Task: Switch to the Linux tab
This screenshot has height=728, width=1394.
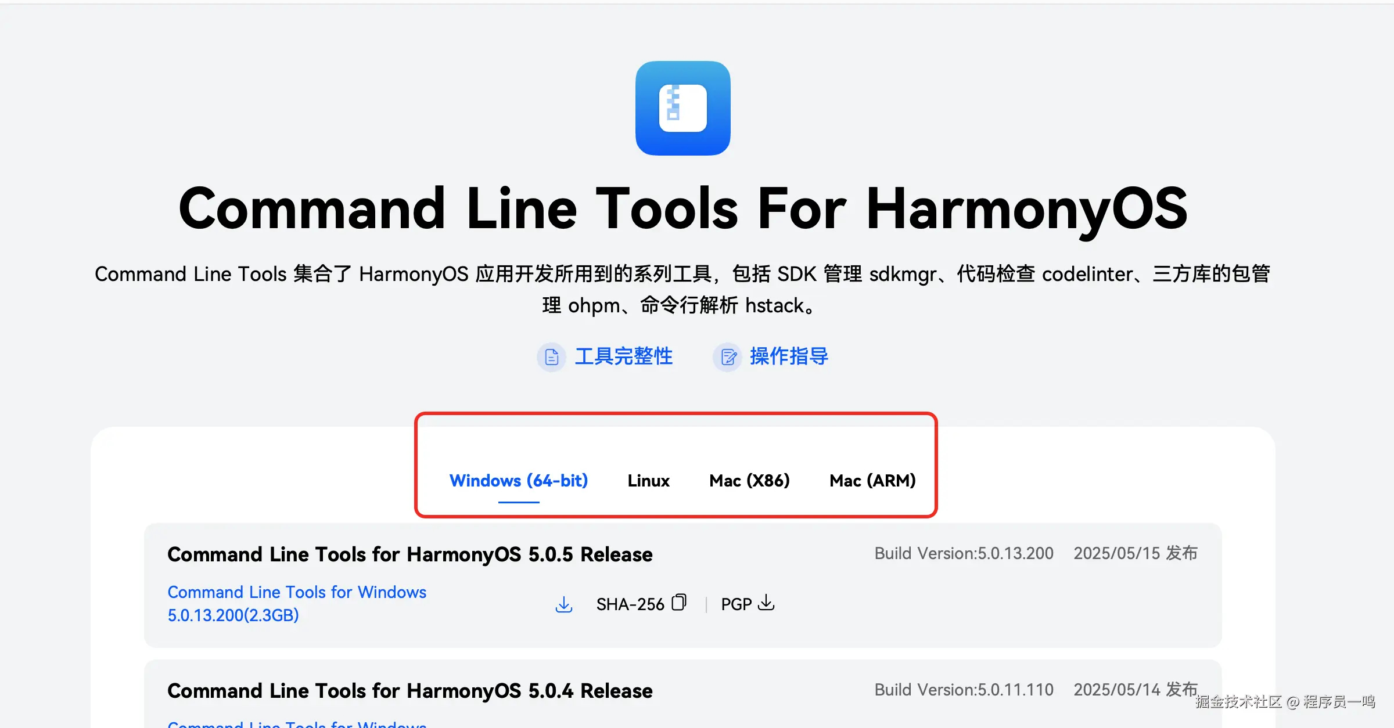Action: coord(648,481)
